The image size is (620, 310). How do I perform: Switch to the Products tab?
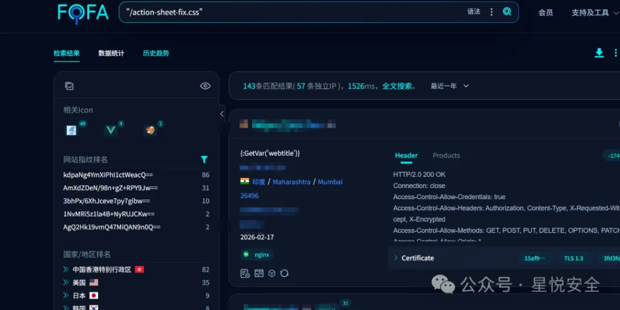point(446,156)
